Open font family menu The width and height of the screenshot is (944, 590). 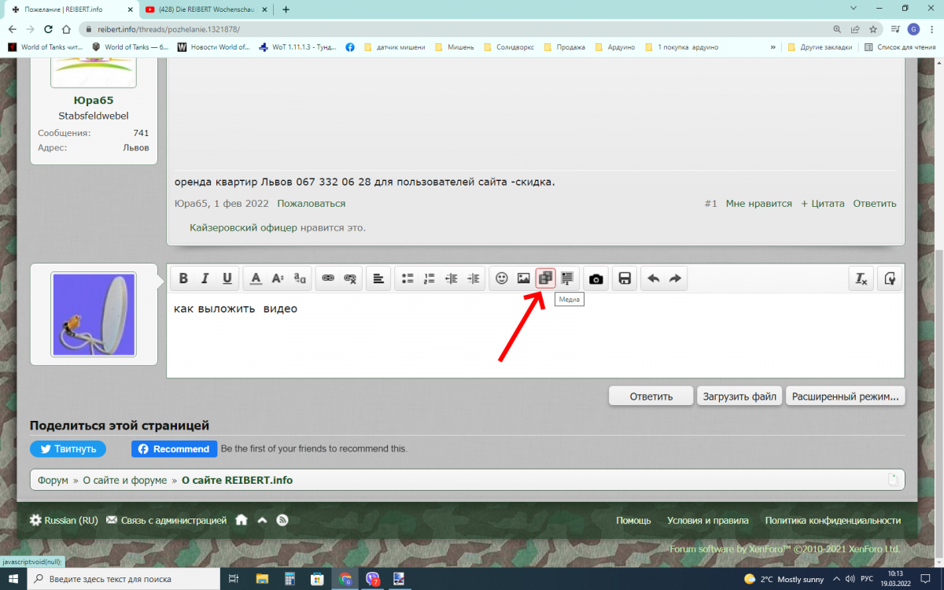[x=300, y=278]
